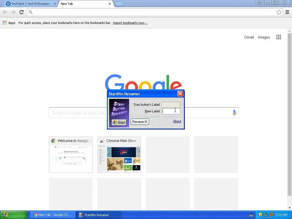
Task: Click the scrollbar up arrow
Action: [x=289, y=31]
